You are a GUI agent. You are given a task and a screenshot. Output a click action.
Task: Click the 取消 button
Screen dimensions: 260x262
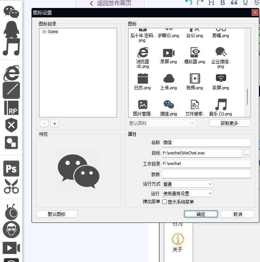tap(238, 214)
